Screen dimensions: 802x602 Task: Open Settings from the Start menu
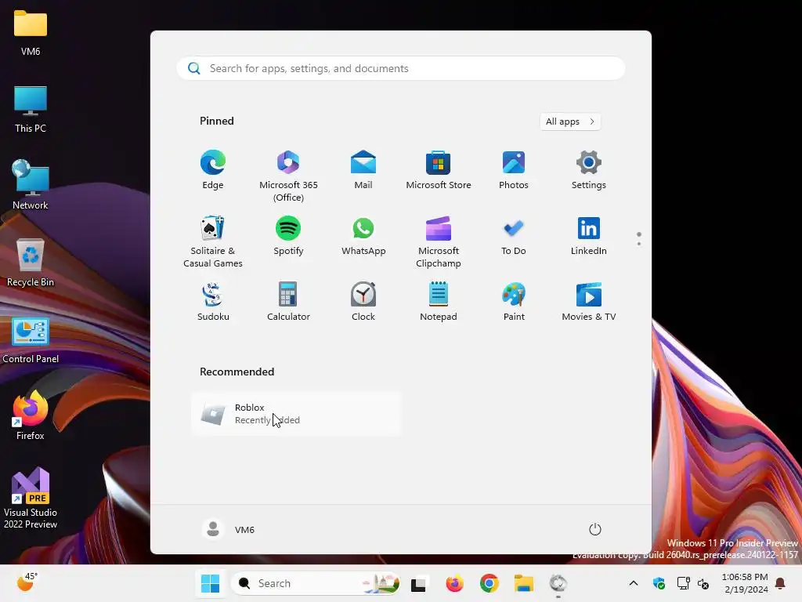coord(589,170)
